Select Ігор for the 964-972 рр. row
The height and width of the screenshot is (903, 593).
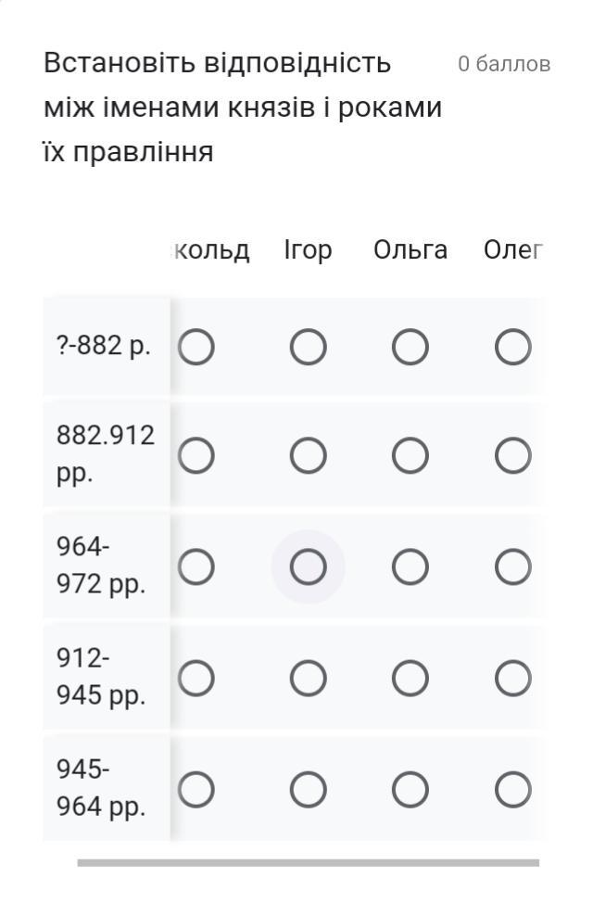(x=309, y=566)
